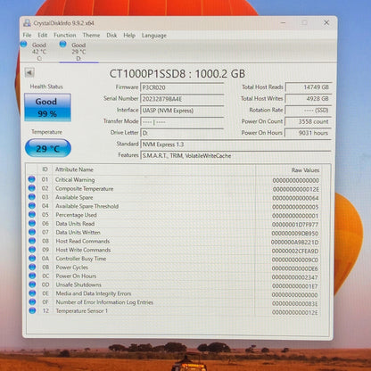Click the raw value 00000000002347
The image size is (371, 371).
tap(295, 277)
